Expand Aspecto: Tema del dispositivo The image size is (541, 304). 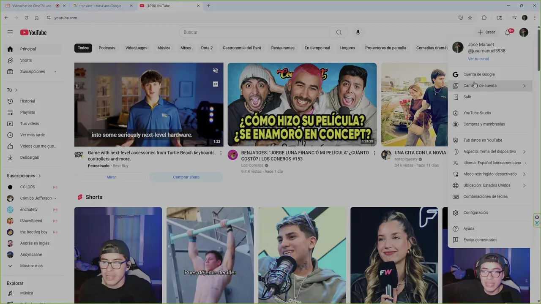coord(490,152)
